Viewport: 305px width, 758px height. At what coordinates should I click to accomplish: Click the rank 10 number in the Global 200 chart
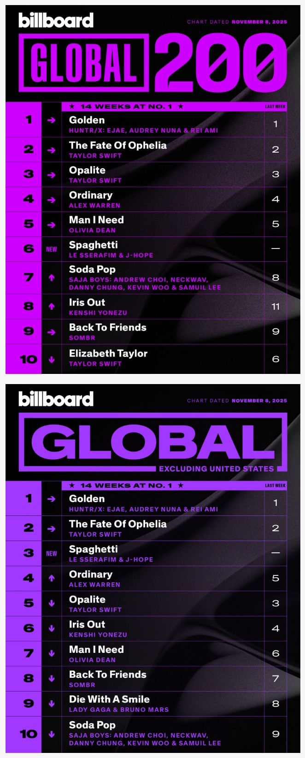coord(29,359)
